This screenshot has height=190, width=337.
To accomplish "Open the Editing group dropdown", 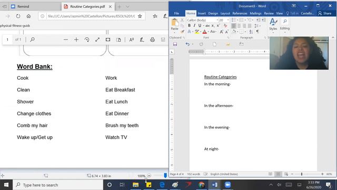I will pyautogui.click(x=285, y=26).
